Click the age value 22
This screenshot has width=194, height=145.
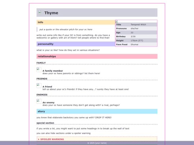[132, 33]
